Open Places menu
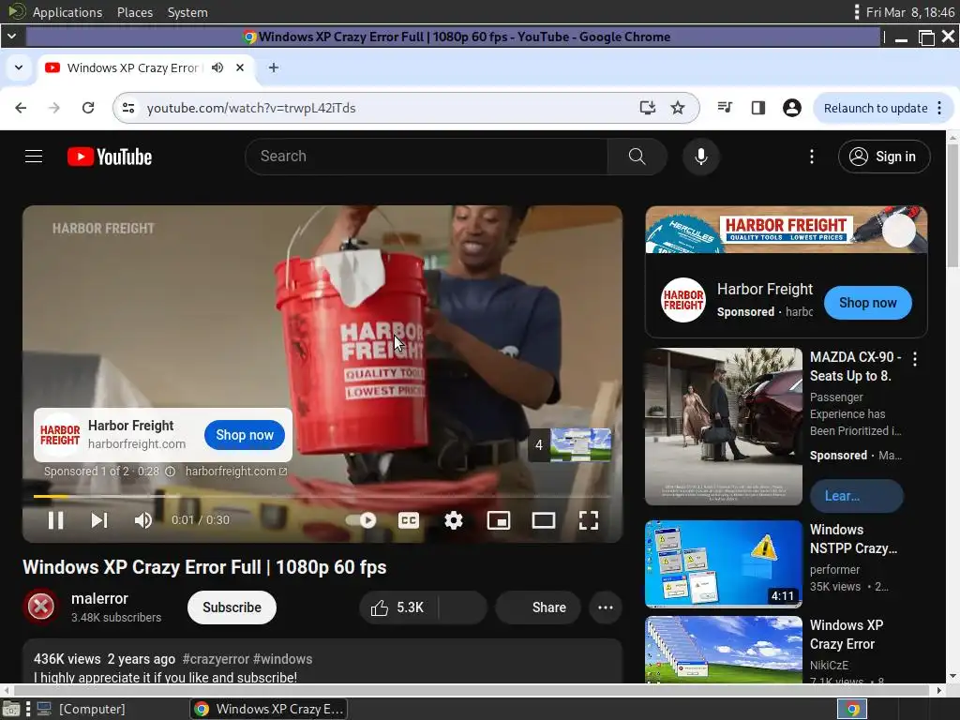Image resolution: width=960 pixels, height=720 pixels. click(135, 12)
